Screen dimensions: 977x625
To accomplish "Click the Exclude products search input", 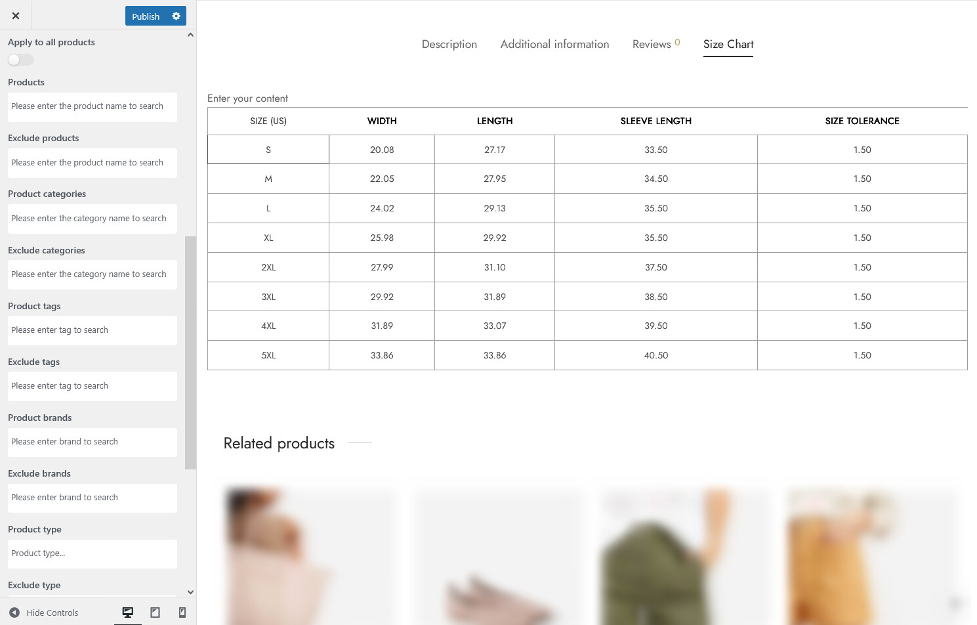I will coord(93,163).
